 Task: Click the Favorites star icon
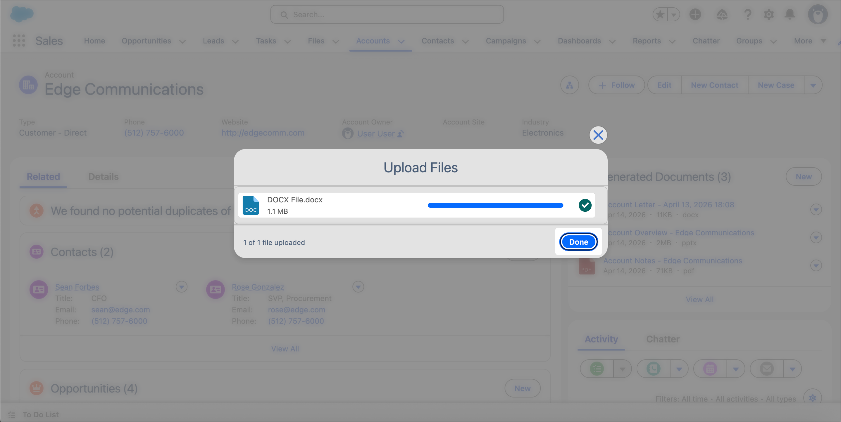coord(660,15)
